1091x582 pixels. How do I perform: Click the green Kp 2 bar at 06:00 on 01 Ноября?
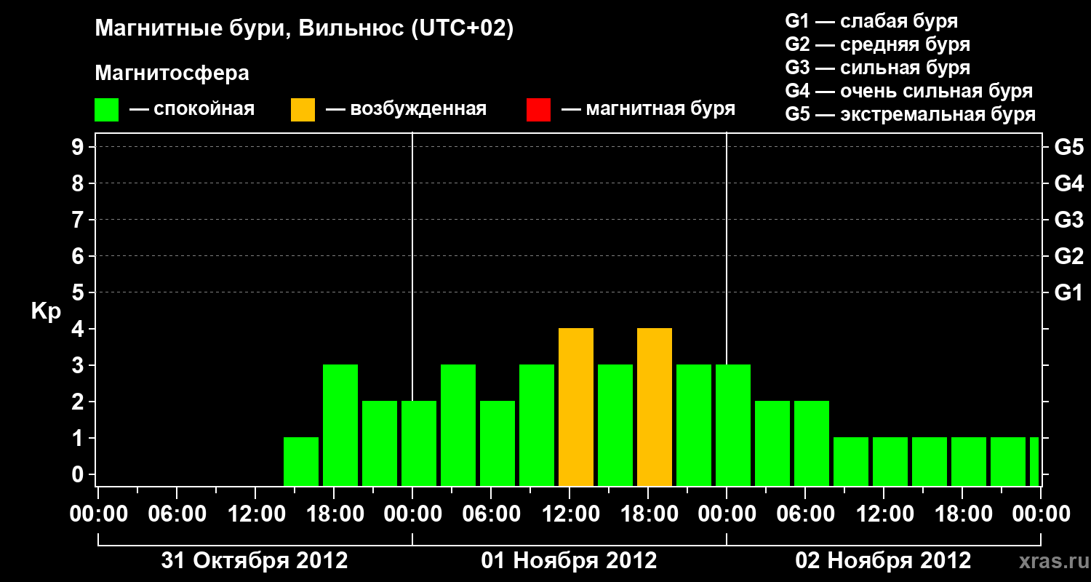[x=497, y=444]
